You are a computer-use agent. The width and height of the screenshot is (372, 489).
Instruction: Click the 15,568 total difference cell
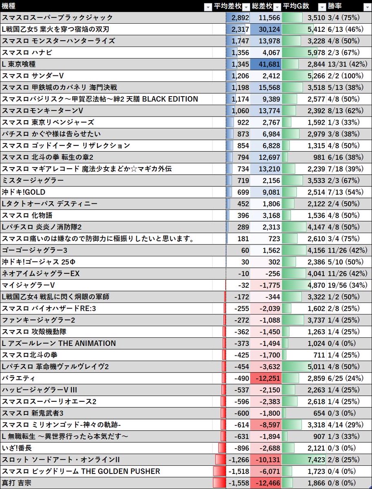(x=265, y=88)
